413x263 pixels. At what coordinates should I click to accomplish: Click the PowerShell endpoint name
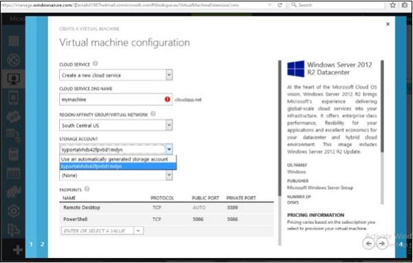coord(75,219)
